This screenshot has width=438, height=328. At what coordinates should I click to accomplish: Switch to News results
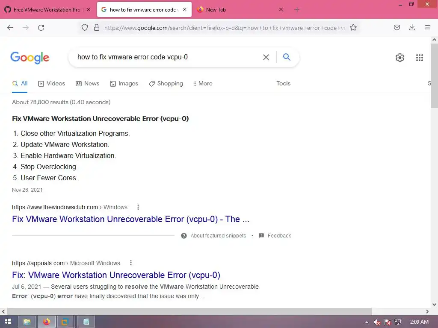pyautogui.click(x=87, y=83)
